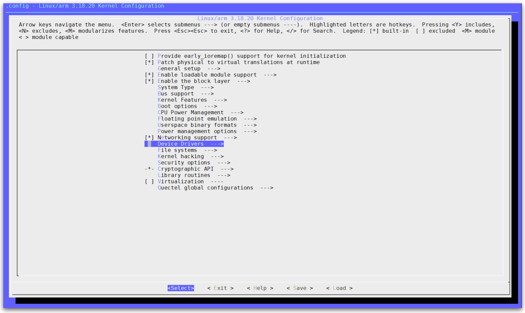This screenshot has width=525, height=313.
Task: Open Userspace binary formats submenu
Action: (207, 125)
